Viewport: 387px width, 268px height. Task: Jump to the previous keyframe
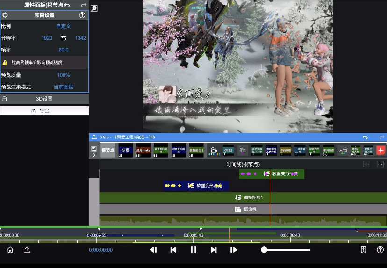[x=173, y=250]
